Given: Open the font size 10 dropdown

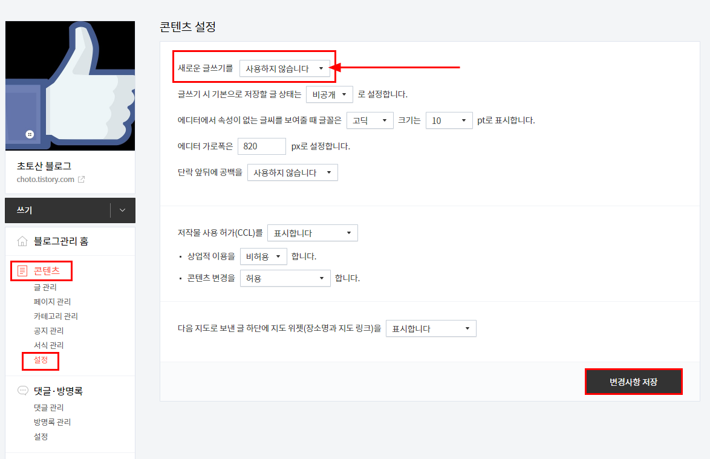Looking at the screenshot, I should point(449,120).
